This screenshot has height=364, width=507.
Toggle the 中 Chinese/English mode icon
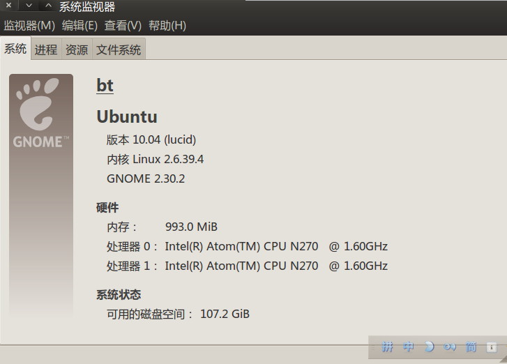(x=408, y=347)
